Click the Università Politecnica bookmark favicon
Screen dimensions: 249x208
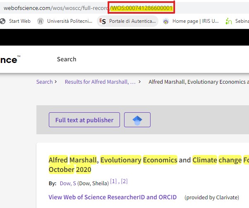coord(41,21)
